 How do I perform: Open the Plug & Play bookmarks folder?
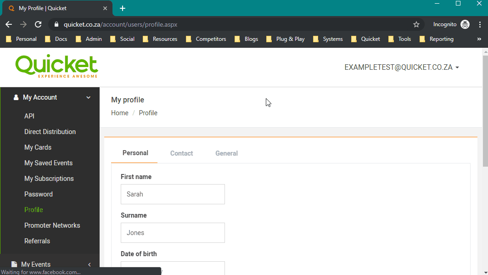286,39
